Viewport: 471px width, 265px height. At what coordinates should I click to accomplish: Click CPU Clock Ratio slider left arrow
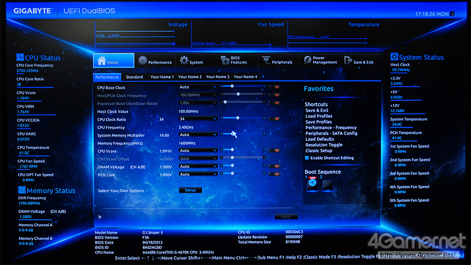pos(221,118)
